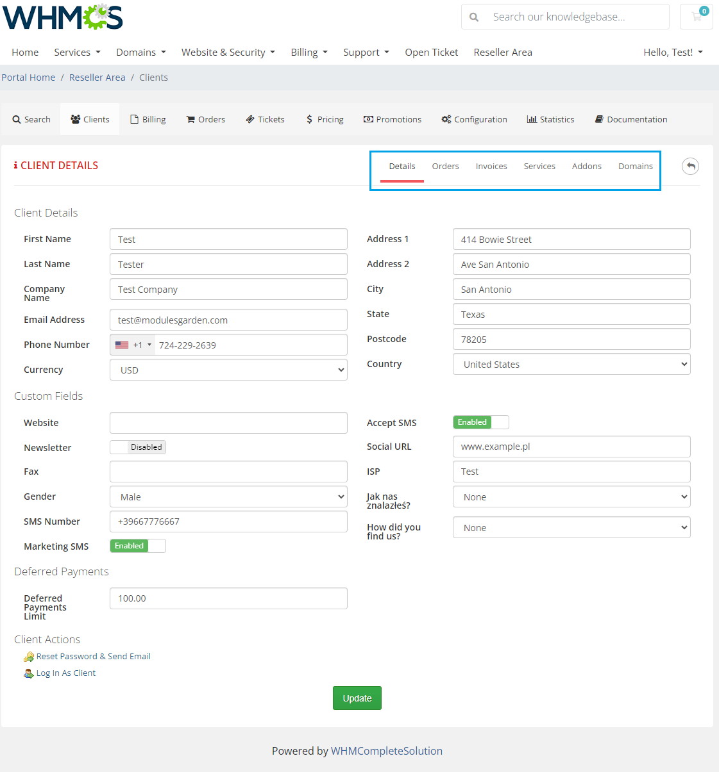Toggle the Accept SMS switch

[481, 422]
